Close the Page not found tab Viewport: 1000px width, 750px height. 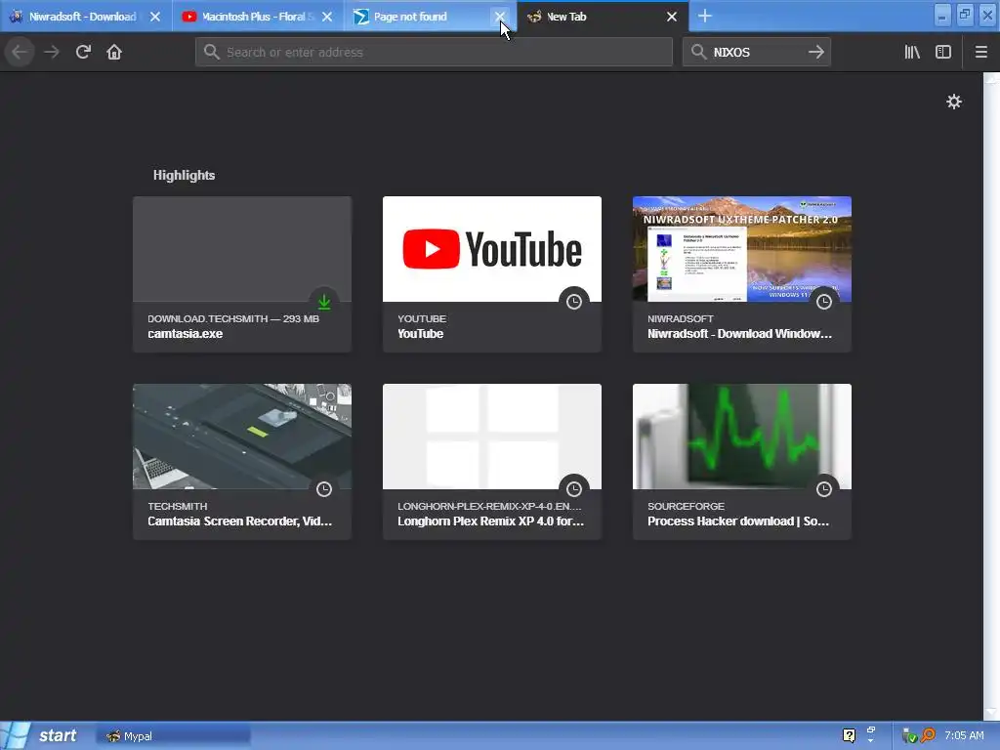[x=500, y=17]
